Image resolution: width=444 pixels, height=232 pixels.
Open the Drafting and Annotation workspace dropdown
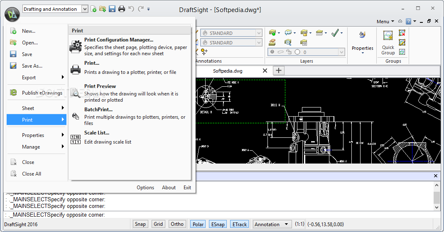point(85,9)
